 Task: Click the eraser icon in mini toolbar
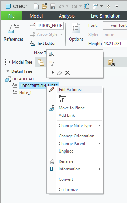(x=60, y=73)
